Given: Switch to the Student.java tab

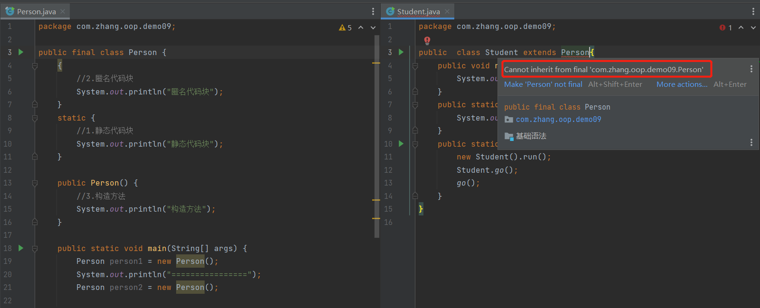Looking at the screenshot, I should (x=418, y=11).
